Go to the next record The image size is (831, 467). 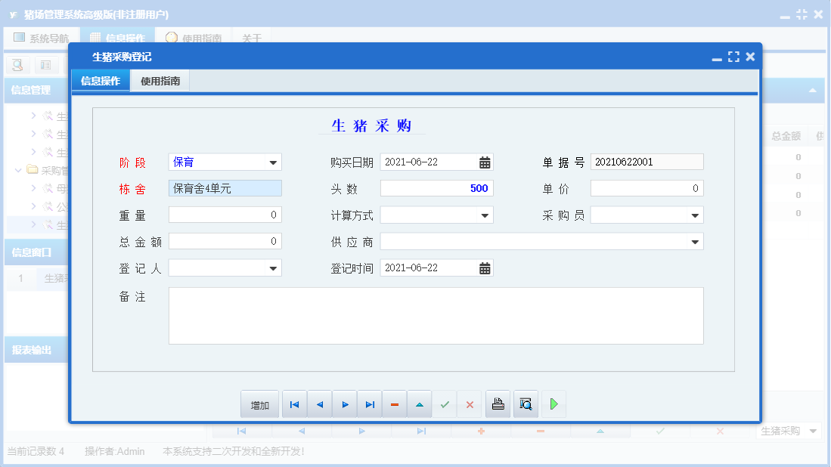[345, 405]
